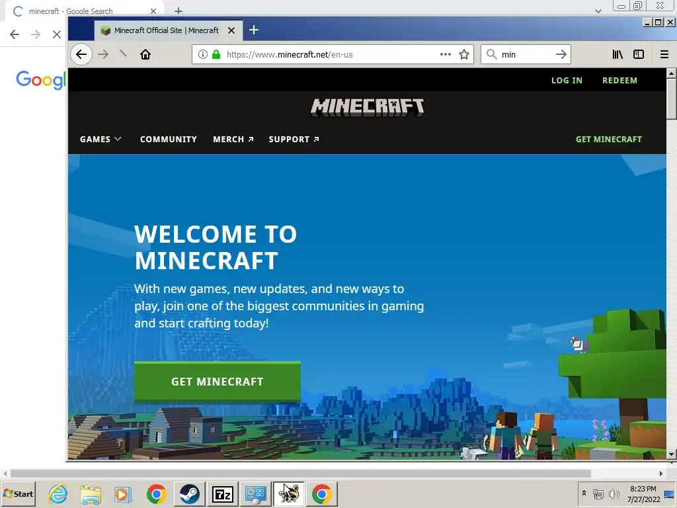Viewport: 677px width, 508px height.
Task: Close Minecraft Official Site tab
Action: [231, 30]
